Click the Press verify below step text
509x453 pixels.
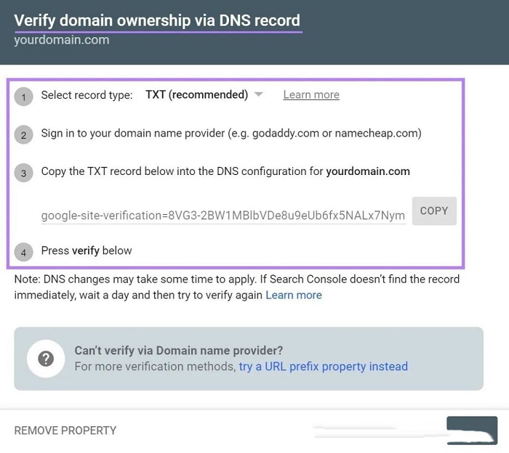[x=87, y=250]
